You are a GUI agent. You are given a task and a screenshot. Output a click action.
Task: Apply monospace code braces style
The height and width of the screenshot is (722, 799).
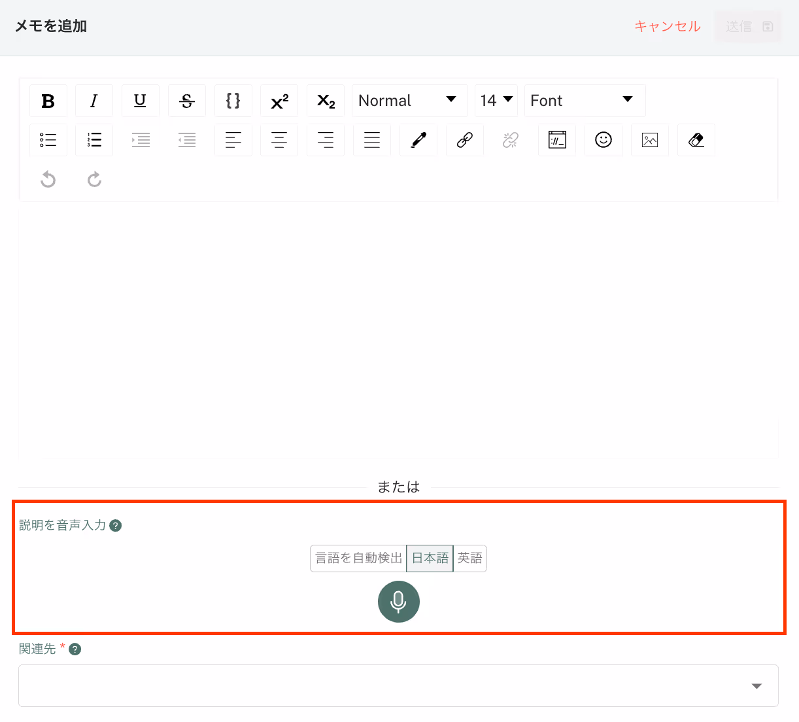pos(233,101)
